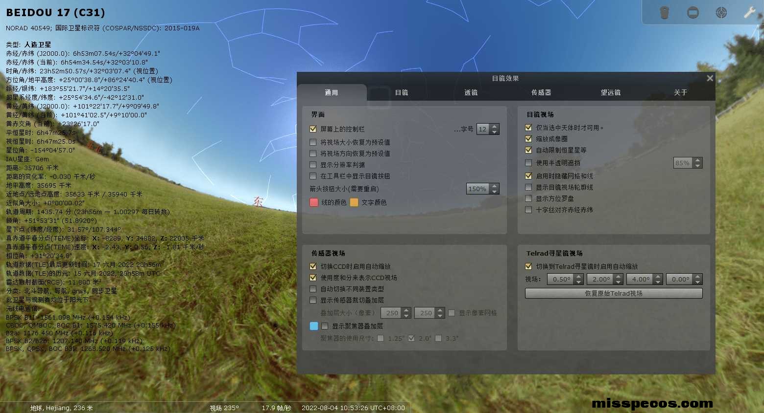
Task: Toggle the Telrad sight icon
Action: [721, 12]
